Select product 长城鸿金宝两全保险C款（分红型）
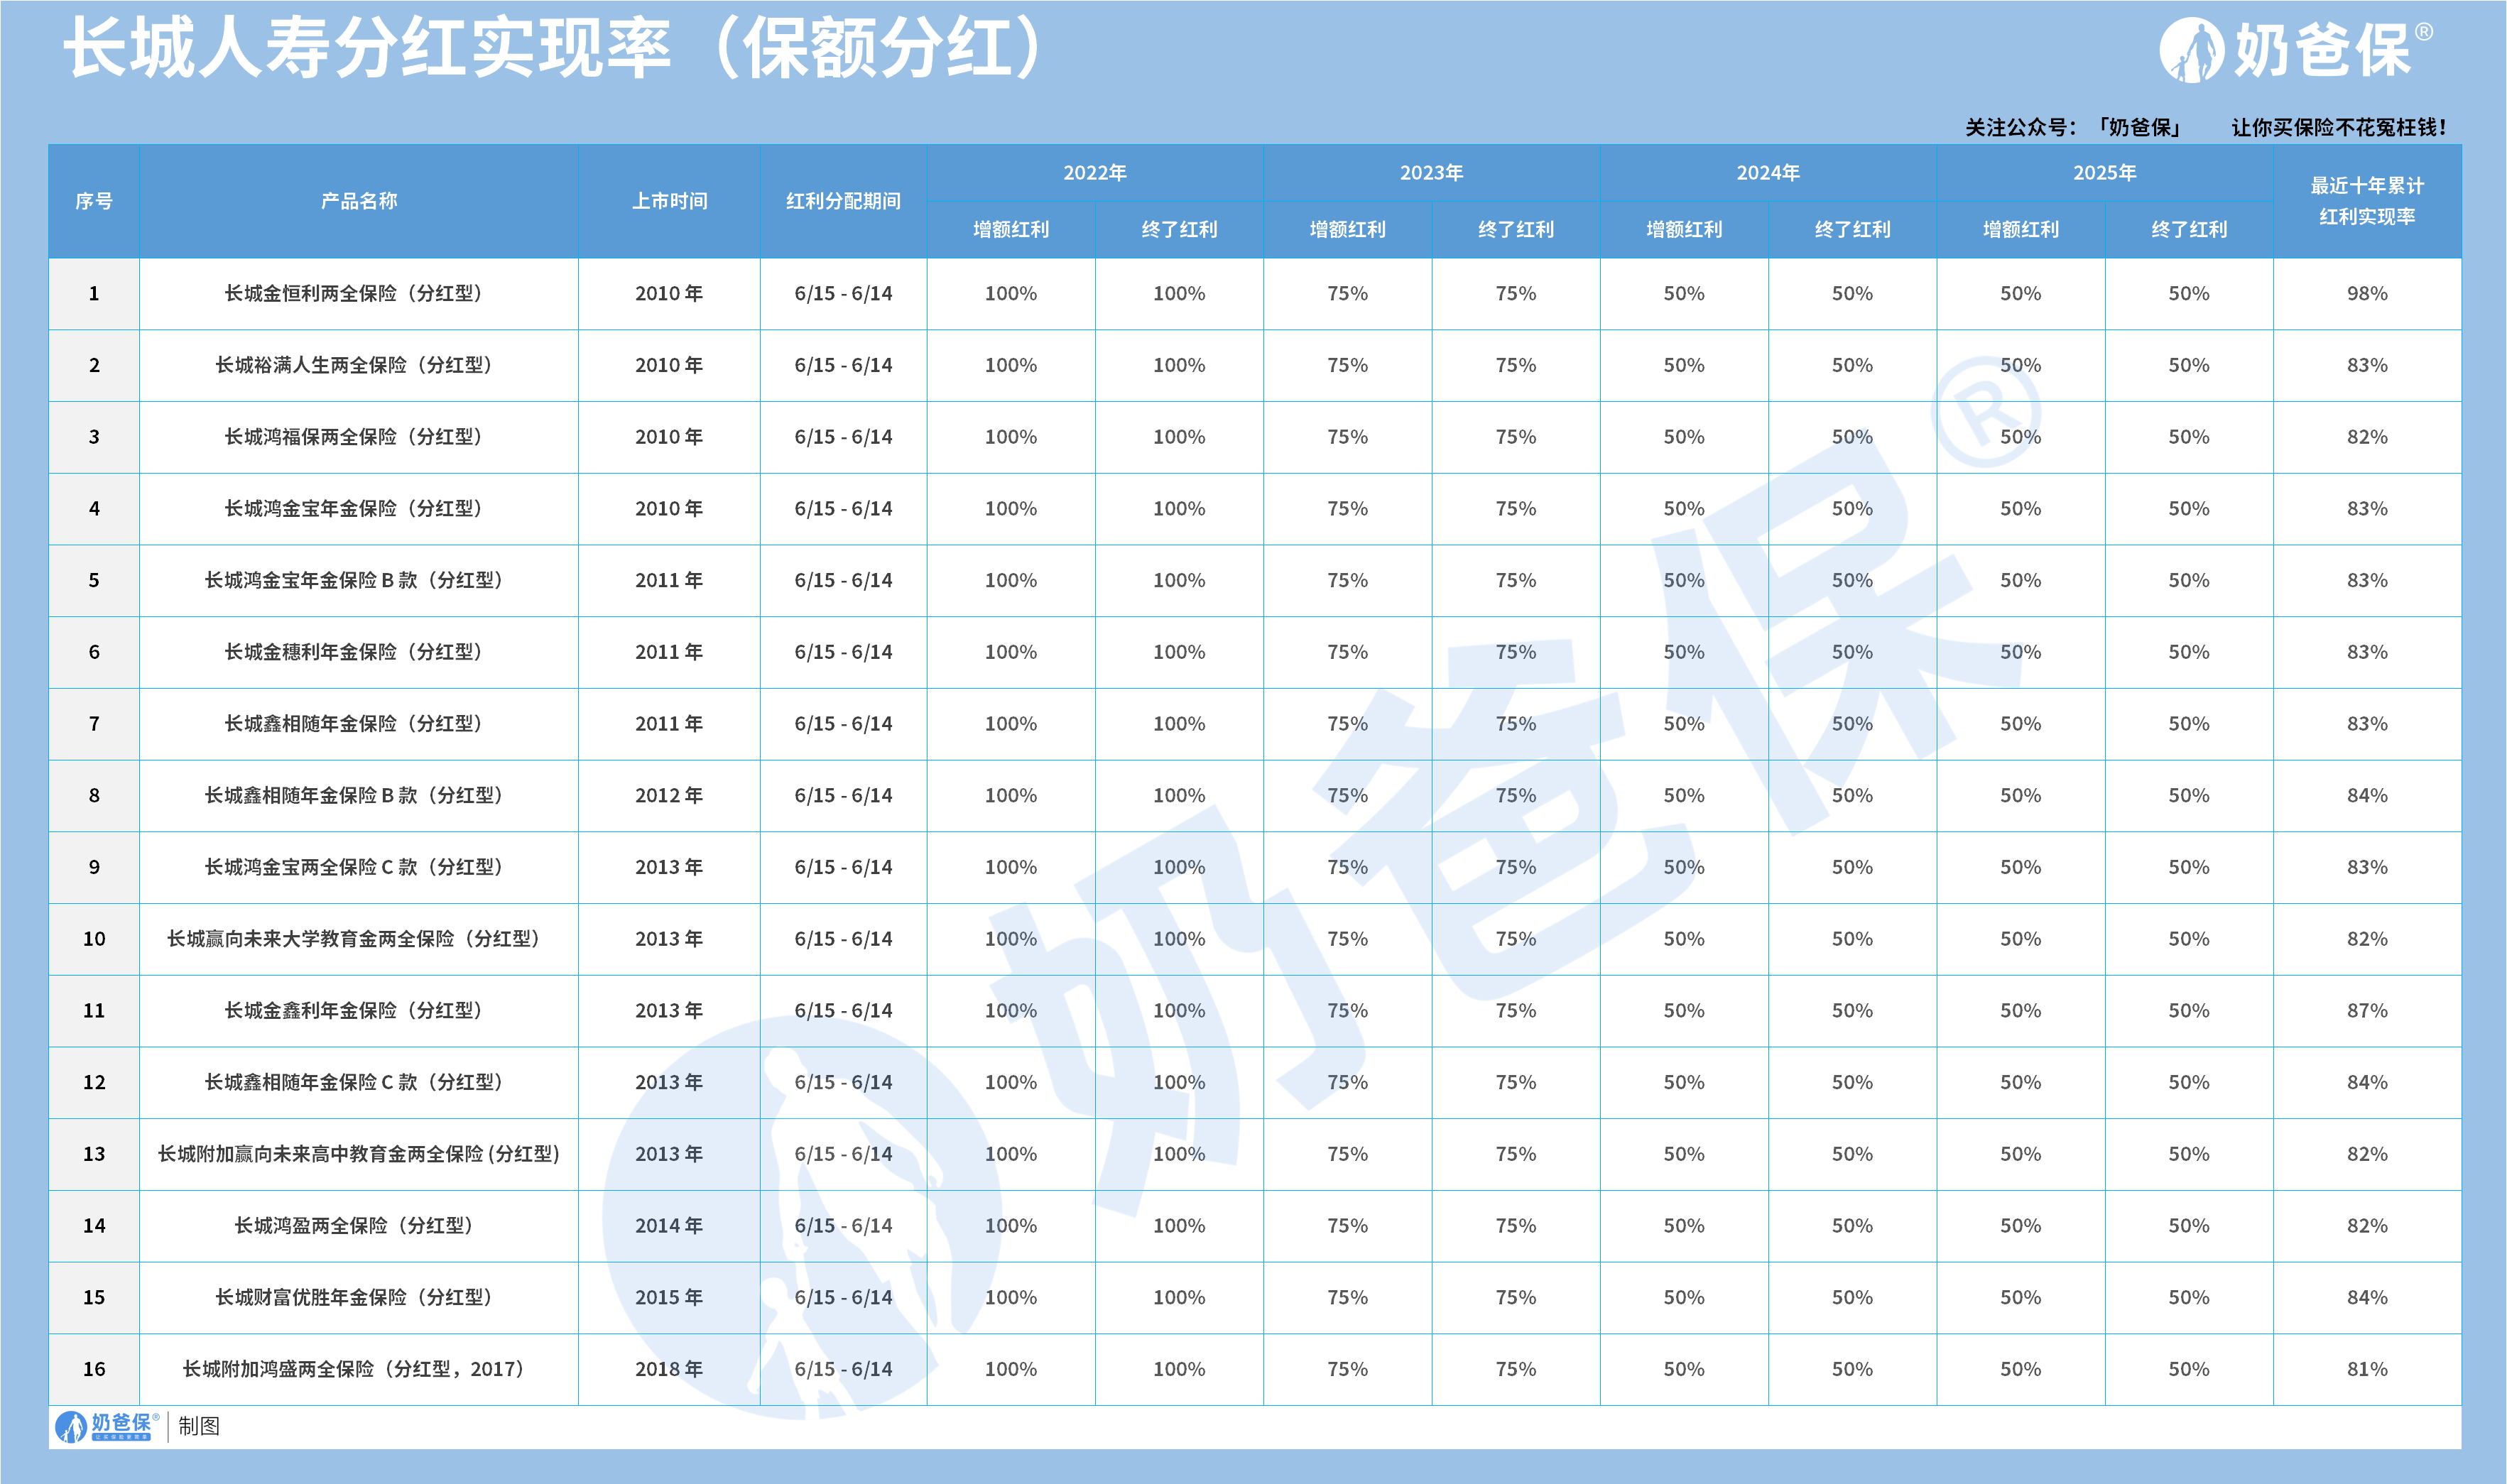Screen dimensions: 2507x1484 point(358,867)
